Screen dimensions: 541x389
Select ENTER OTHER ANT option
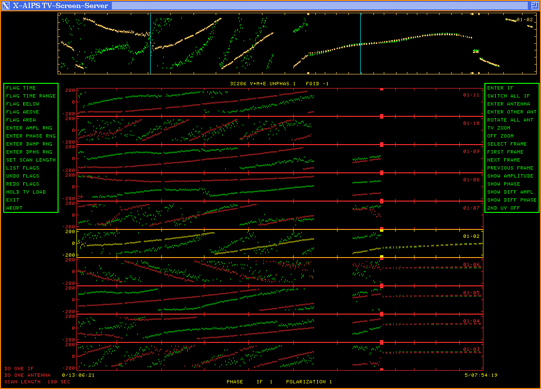(512, 112)
